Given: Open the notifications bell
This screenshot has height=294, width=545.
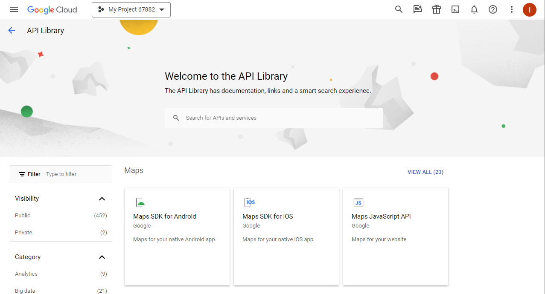Looking at the screenshot, I should [x=474, y=9].
